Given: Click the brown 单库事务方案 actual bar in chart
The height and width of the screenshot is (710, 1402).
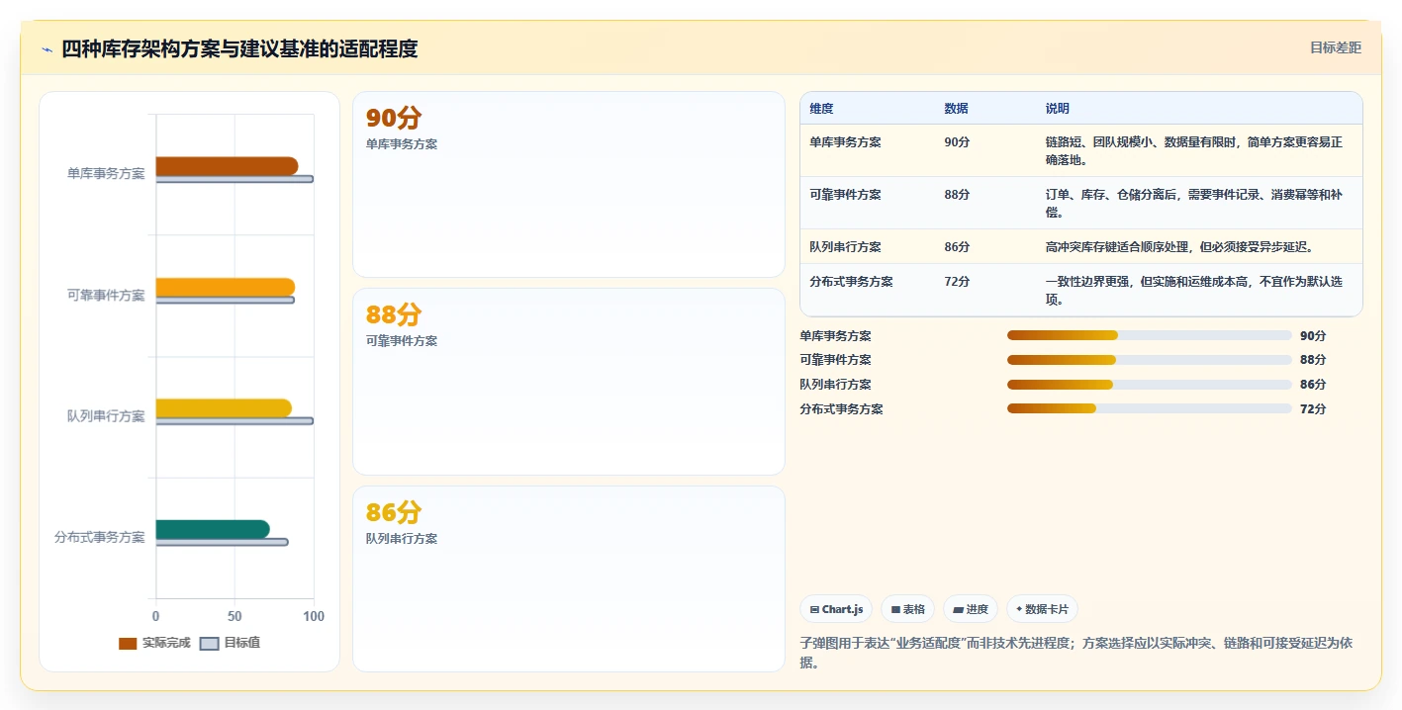Looking at the screenshot, I should [x=227, y=166].
